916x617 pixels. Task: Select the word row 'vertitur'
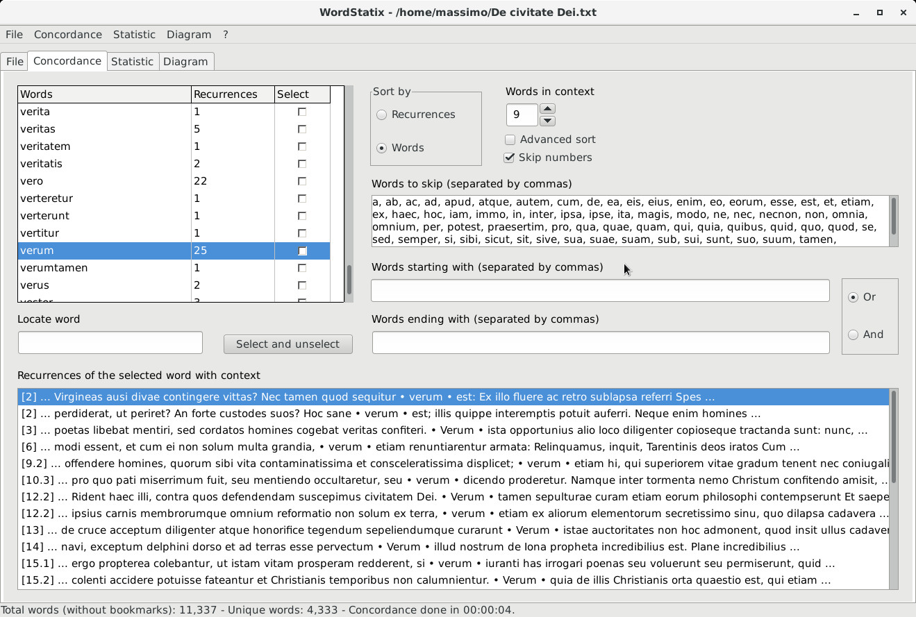[174, 233]
